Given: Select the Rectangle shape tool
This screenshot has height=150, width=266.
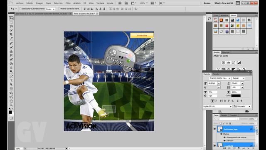Looking at the screenshot, I should [11, 88].
